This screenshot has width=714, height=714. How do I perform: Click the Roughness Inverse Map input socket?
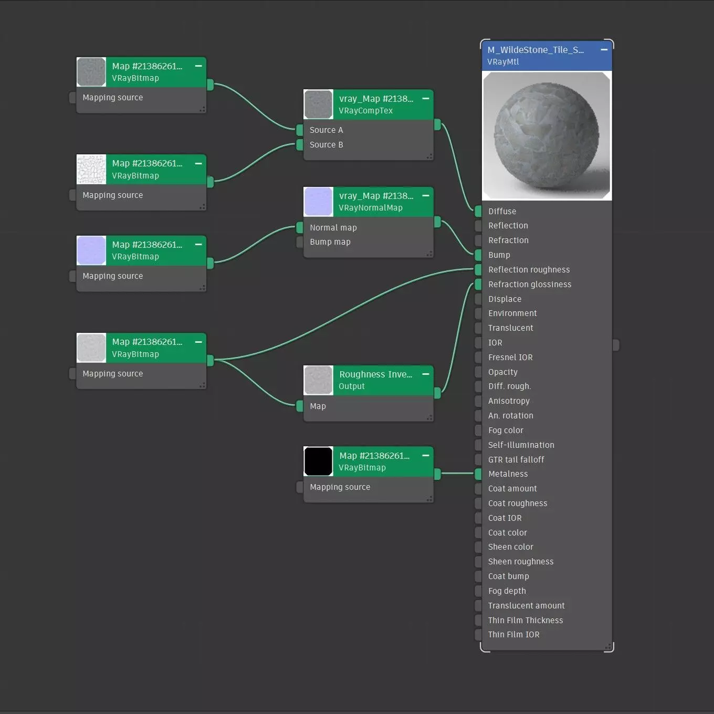(x=300, y=406)
